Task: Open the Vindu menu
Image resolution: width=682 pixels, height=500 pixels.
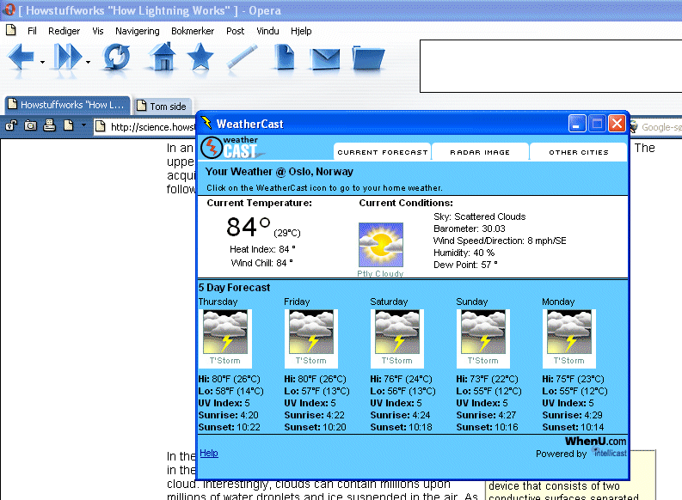Action: (x=267, y=31)
